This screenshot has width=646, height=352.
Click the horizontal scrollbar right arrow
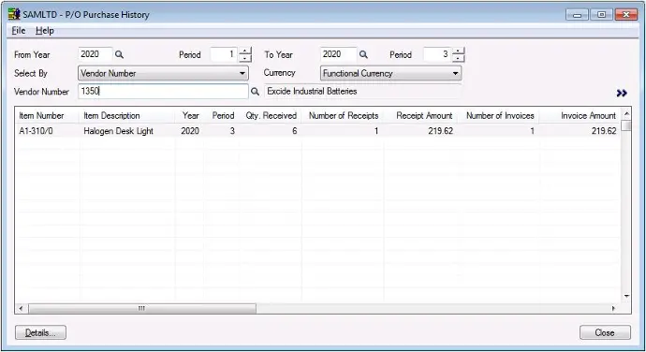(613, 308)
